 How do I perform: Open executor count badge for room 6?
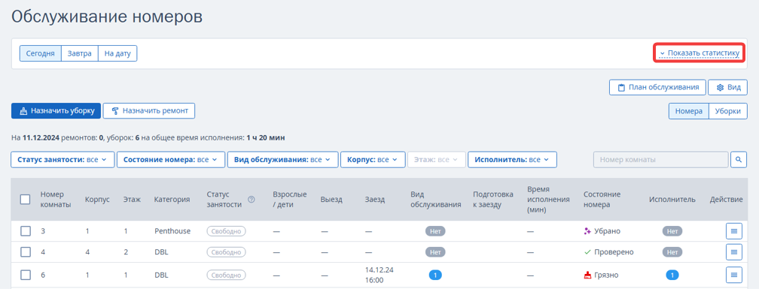672,275
